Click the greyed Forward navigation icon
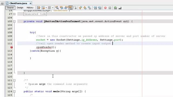 tap(49, 8)
